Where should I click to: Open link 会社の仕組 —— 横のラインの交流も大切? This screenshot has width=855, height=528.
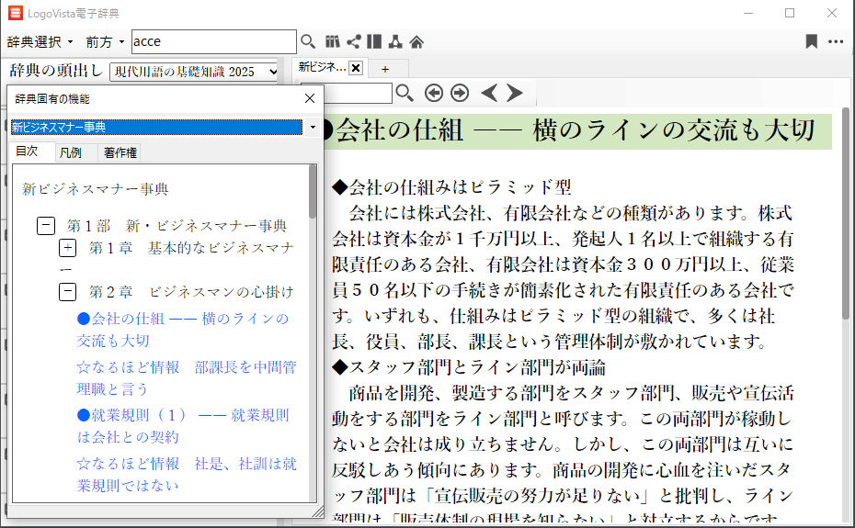pyautogui.click(x=183, y=330)
